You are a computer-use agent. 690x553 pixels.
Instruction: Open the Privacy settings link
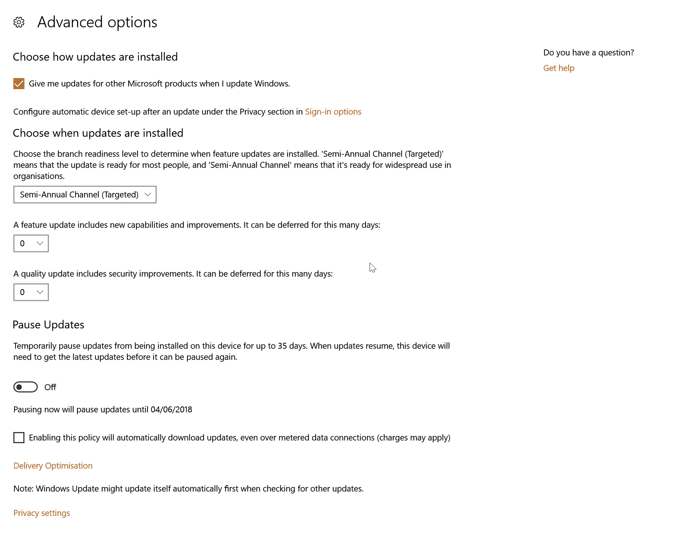(41, 513)
